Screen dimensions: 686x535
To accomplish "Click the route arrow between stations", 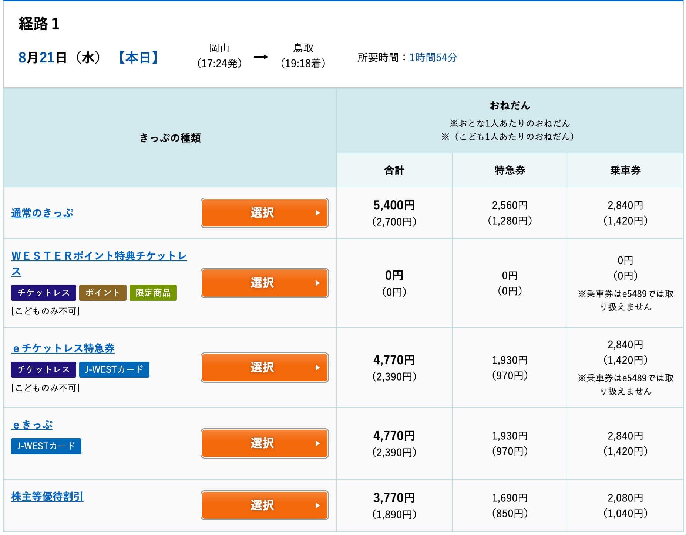I will [261, 57].
